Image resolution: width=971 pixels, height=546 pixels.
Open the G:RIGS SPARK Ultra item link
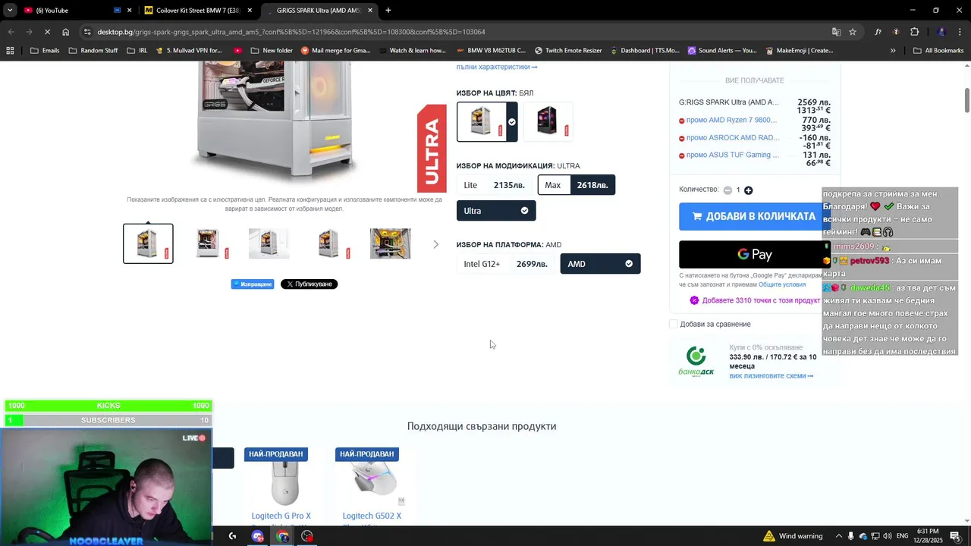[x=728, y=102]
